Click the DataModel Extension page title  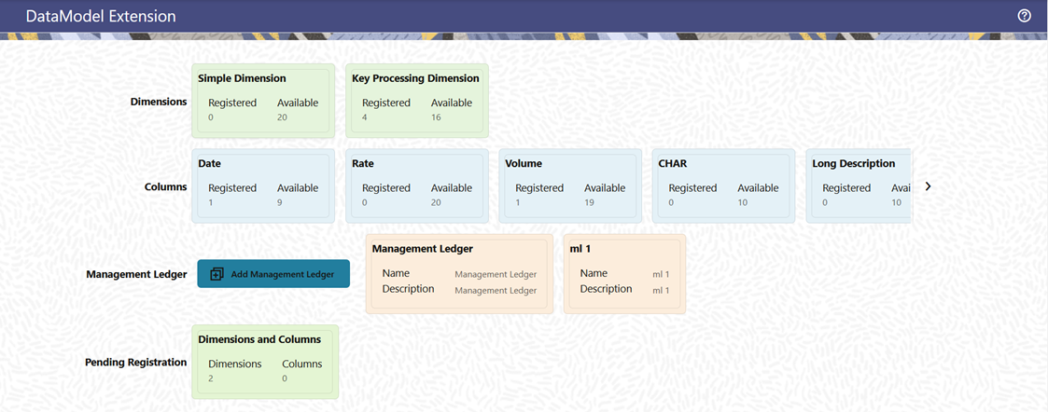point(101,16)
